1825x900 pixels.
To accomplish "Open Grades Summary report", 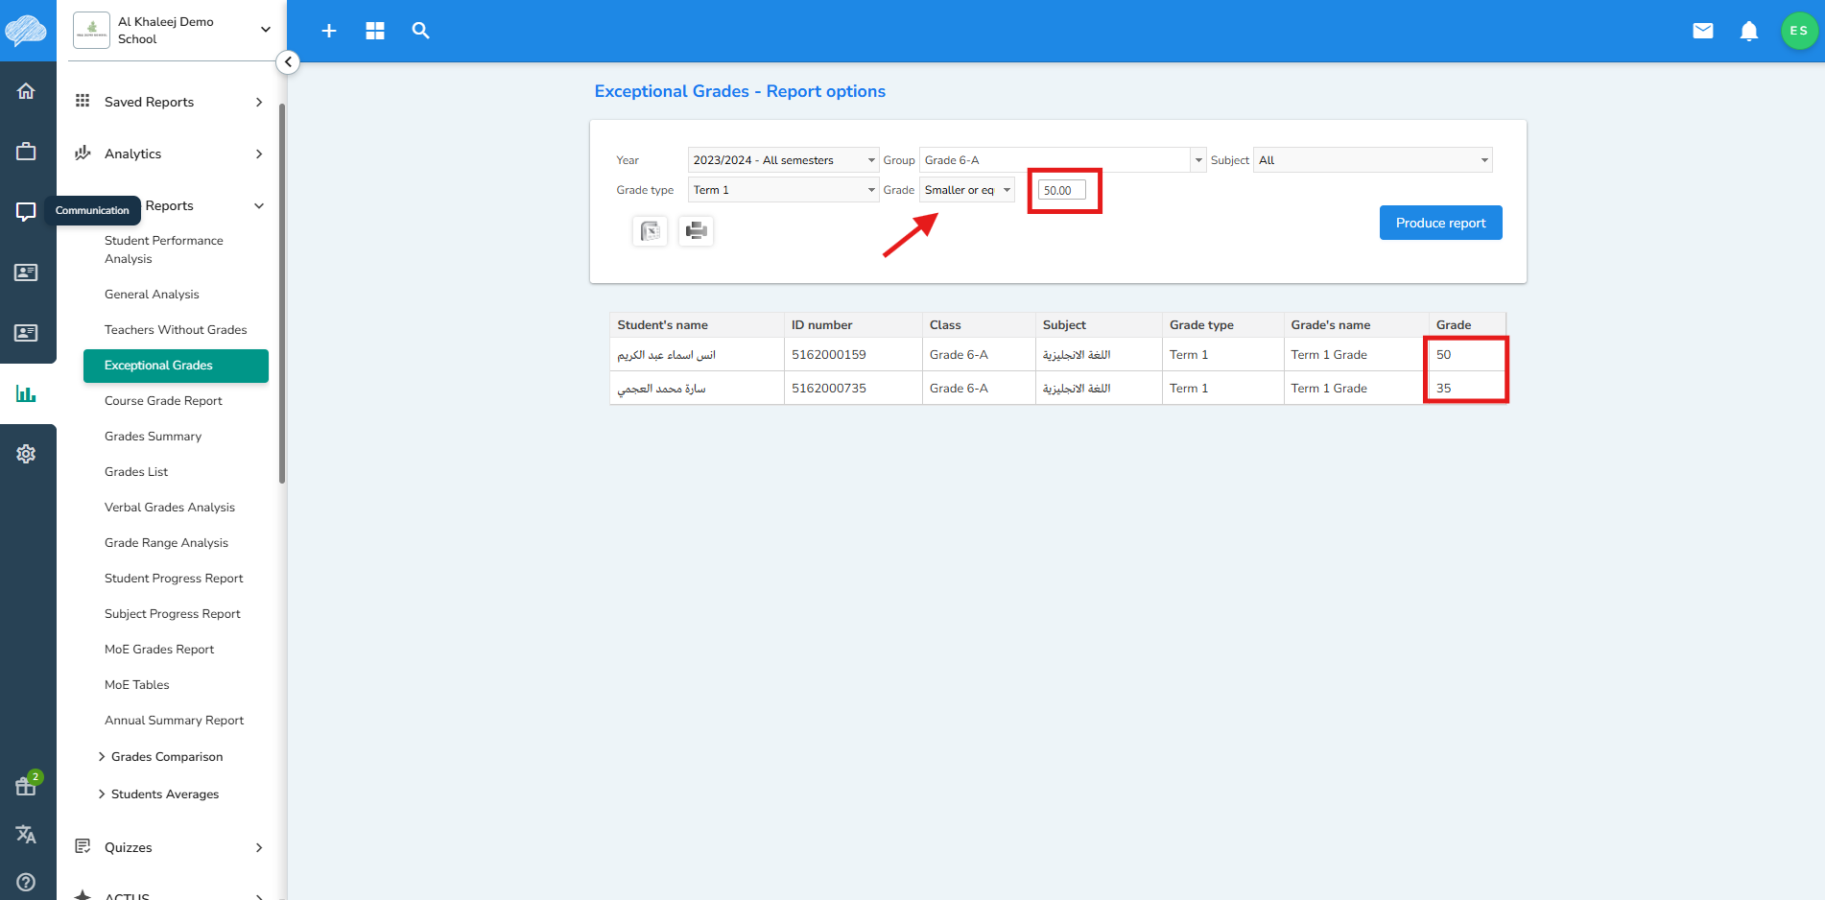I will 153,437.
